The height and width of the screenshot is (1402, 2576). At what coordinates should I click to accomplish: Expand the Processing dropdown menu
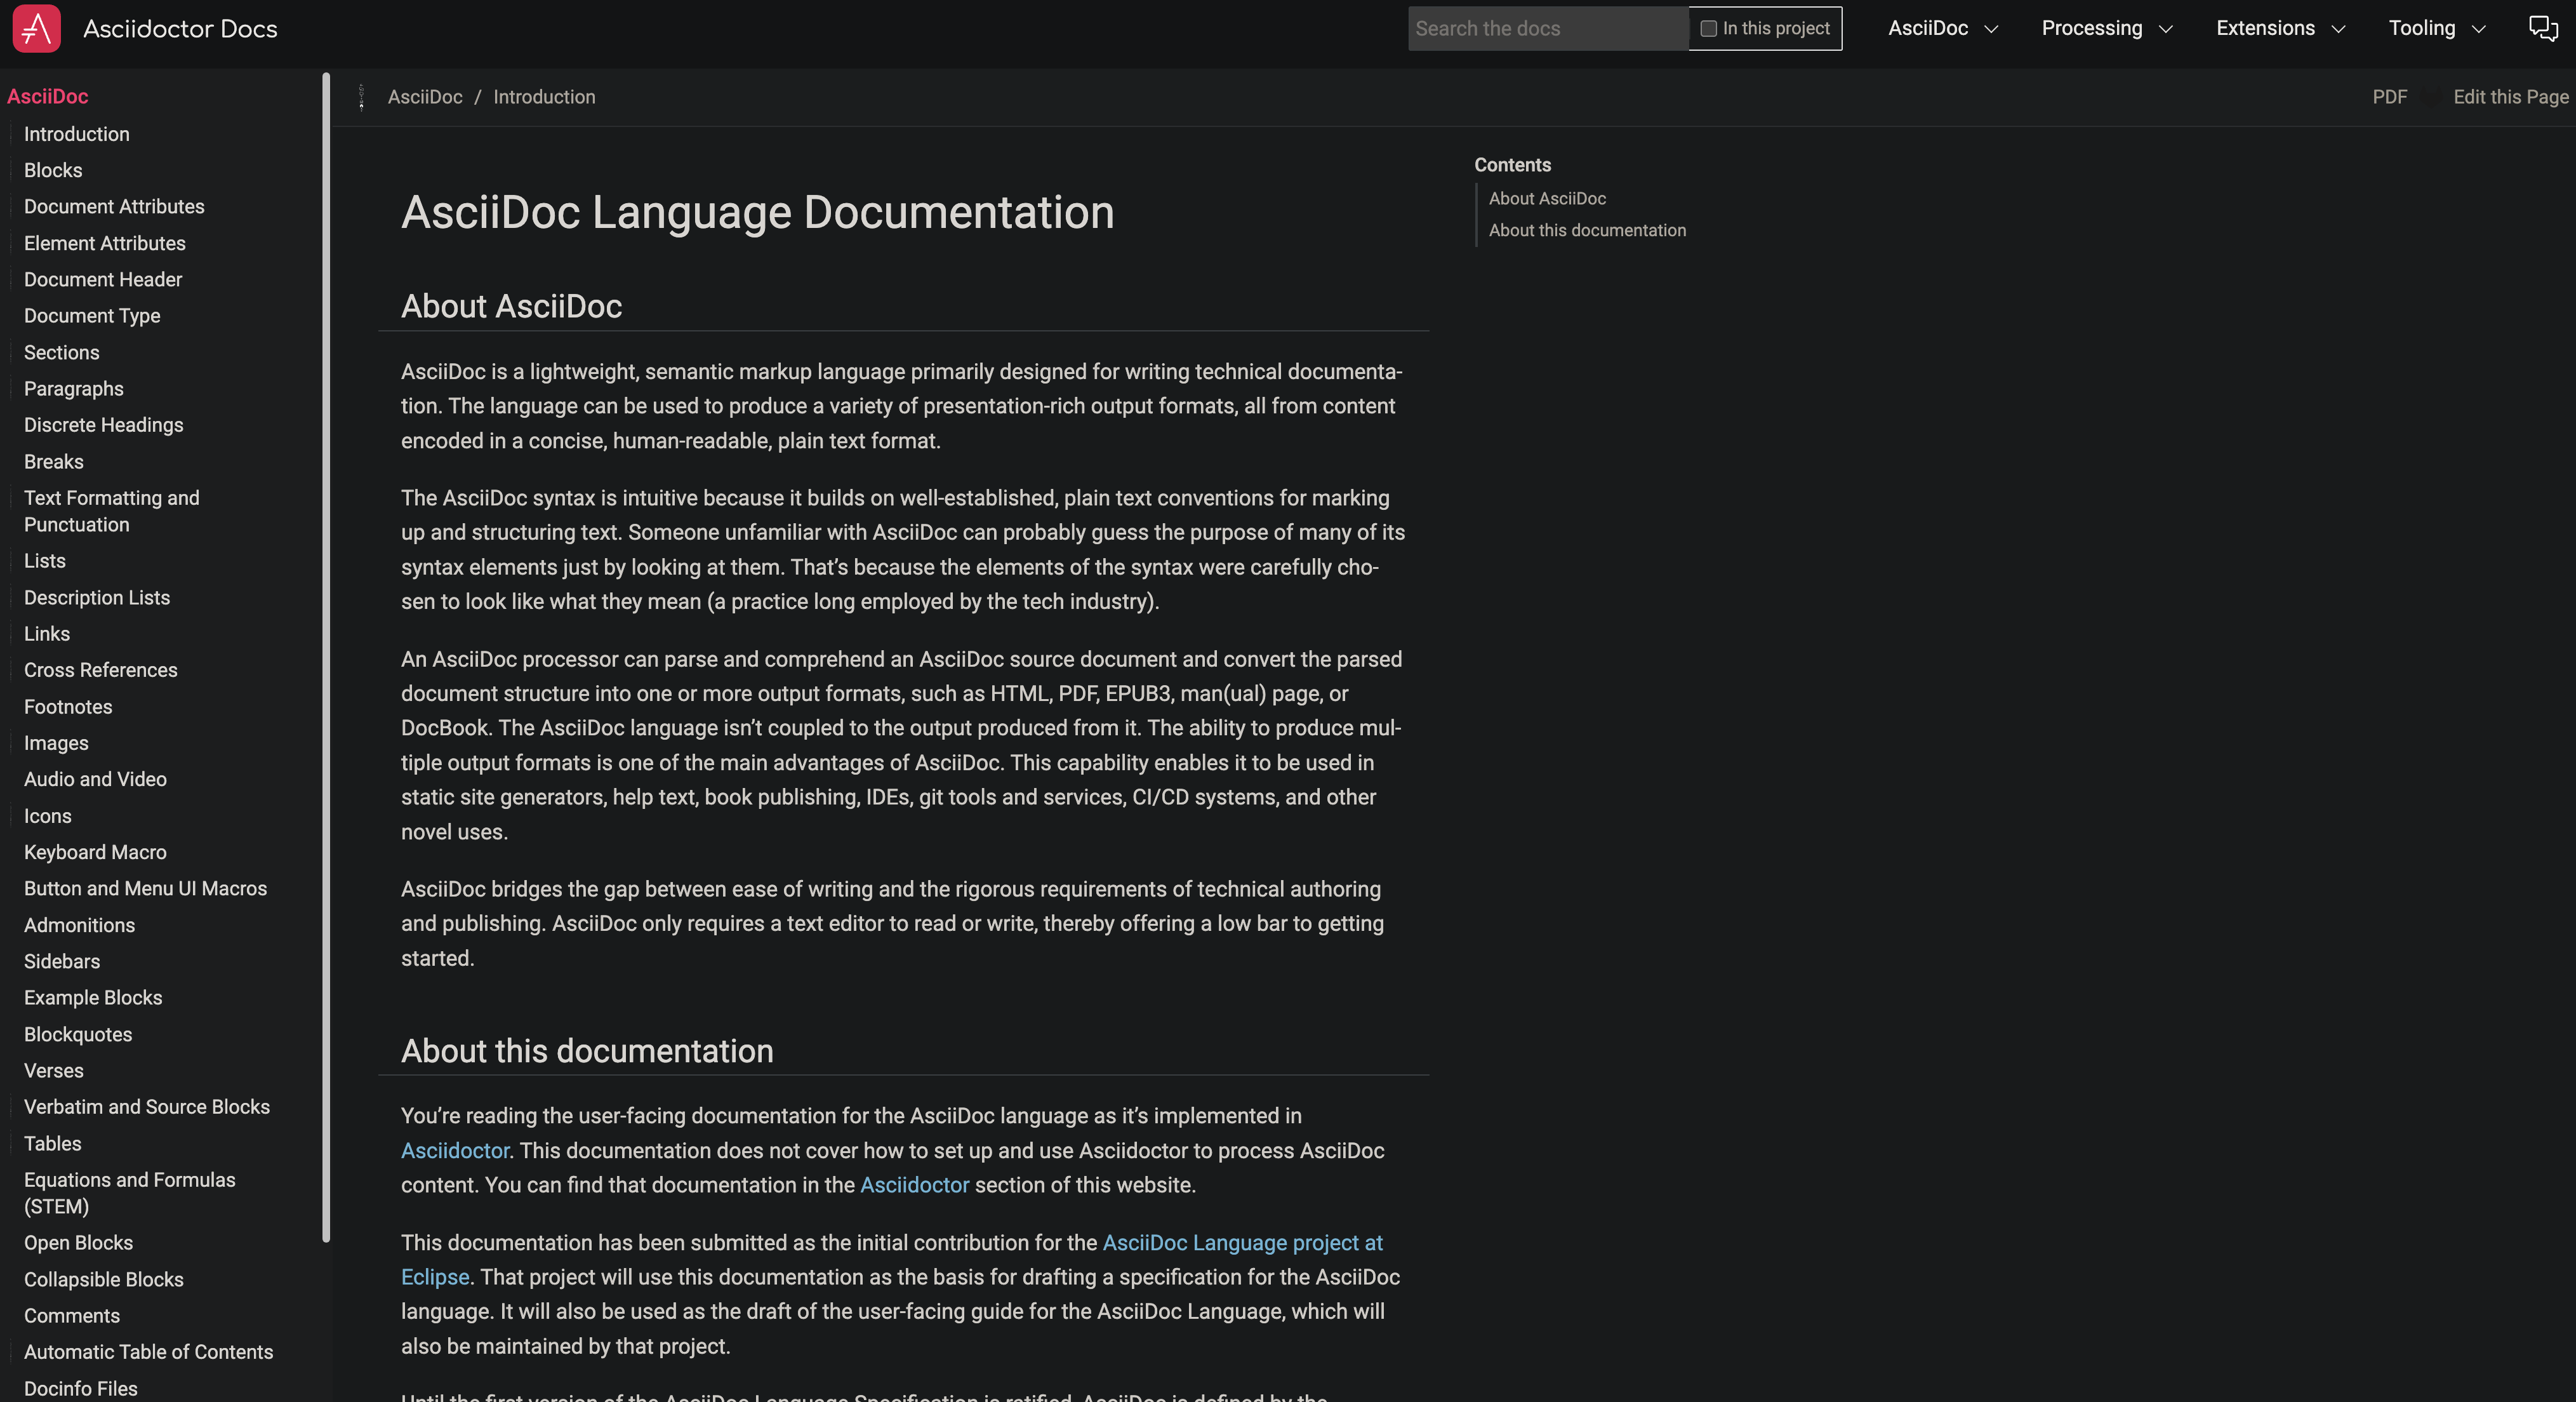(x=2106, y=28)
